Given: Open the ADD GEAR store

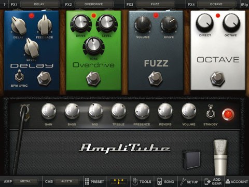Looking at the screenshot, I should coord(213,182).
